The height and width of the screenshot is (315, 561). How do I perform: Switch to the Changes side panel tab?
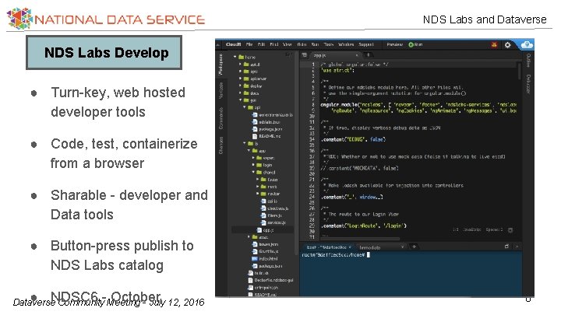click(x=221, y=145)
